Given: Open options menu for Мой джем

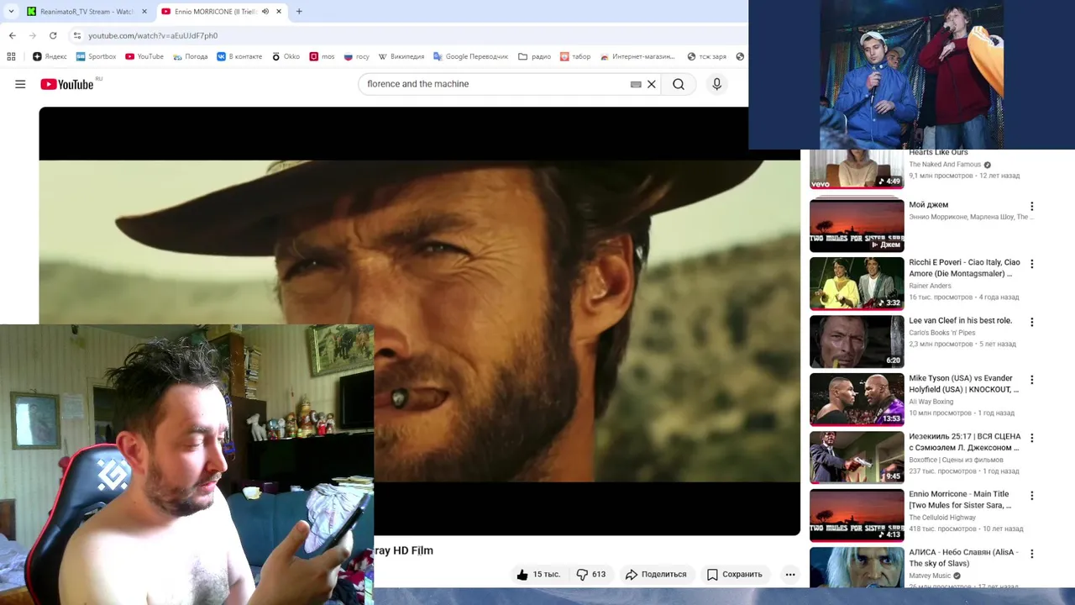Looking at the screenshot, I should [1031, 206].
